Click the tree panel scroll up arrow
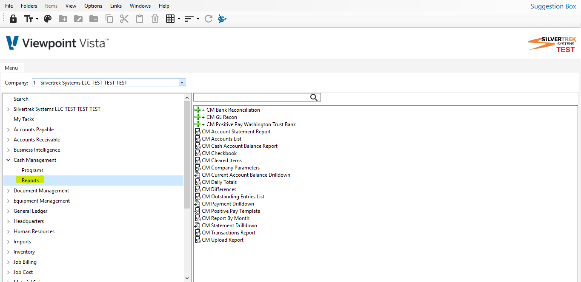Viewport: 581px width, 282px height. (x=187, y=98)
